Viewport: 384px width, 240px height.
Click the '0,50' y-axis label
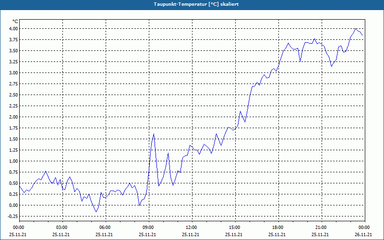pos(13,183)
